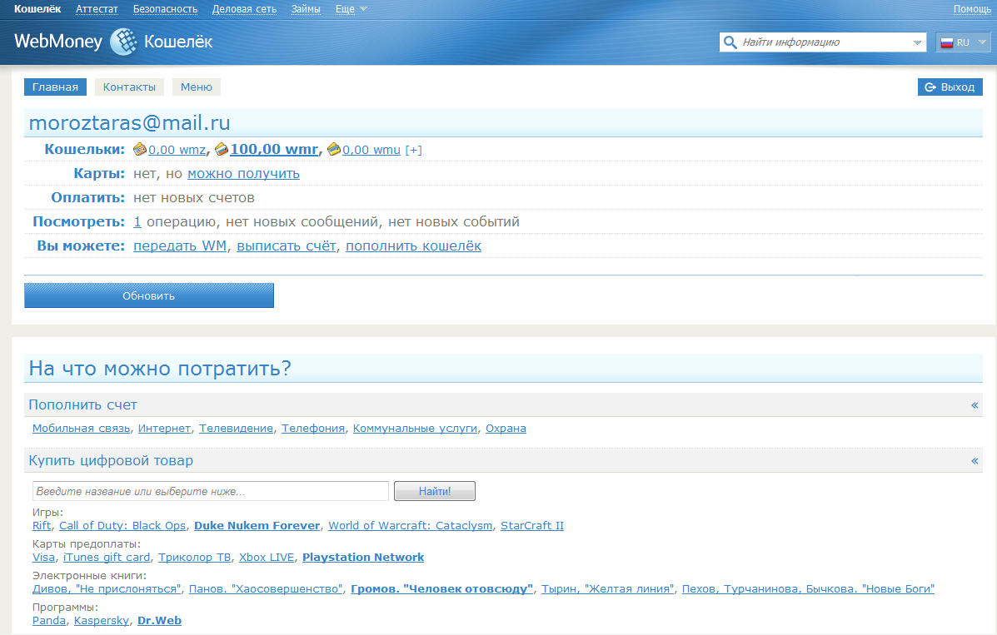The width and height of the screenshot is (997, 635).
Task: Open Панов "Хаосовершенство" book link
Action: [x=266, y=589]
